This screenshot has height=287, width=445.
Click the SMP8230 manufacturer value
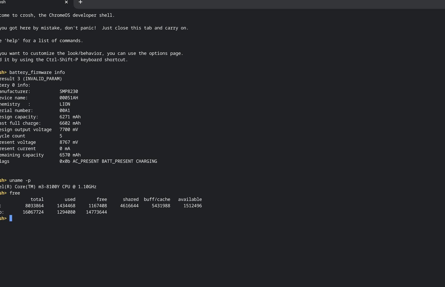pyautogui.click(x=69, y=91)
